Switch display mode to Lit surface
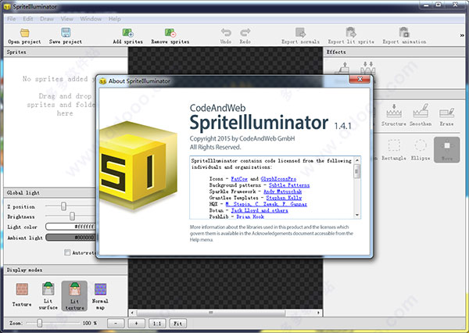 (x=48, y=295)
